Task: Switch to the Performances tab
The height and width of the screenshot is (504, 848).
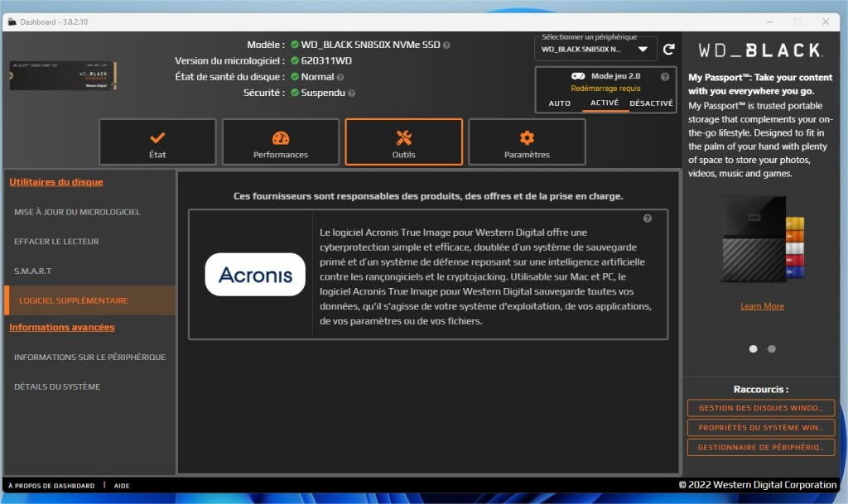Action: point(281,142)
